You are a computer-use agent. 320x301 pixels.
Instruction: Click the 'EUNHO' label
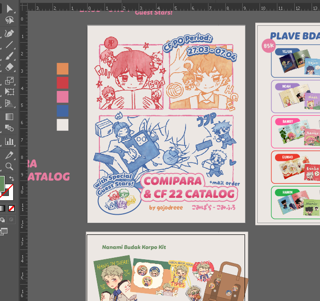(288, 157)
